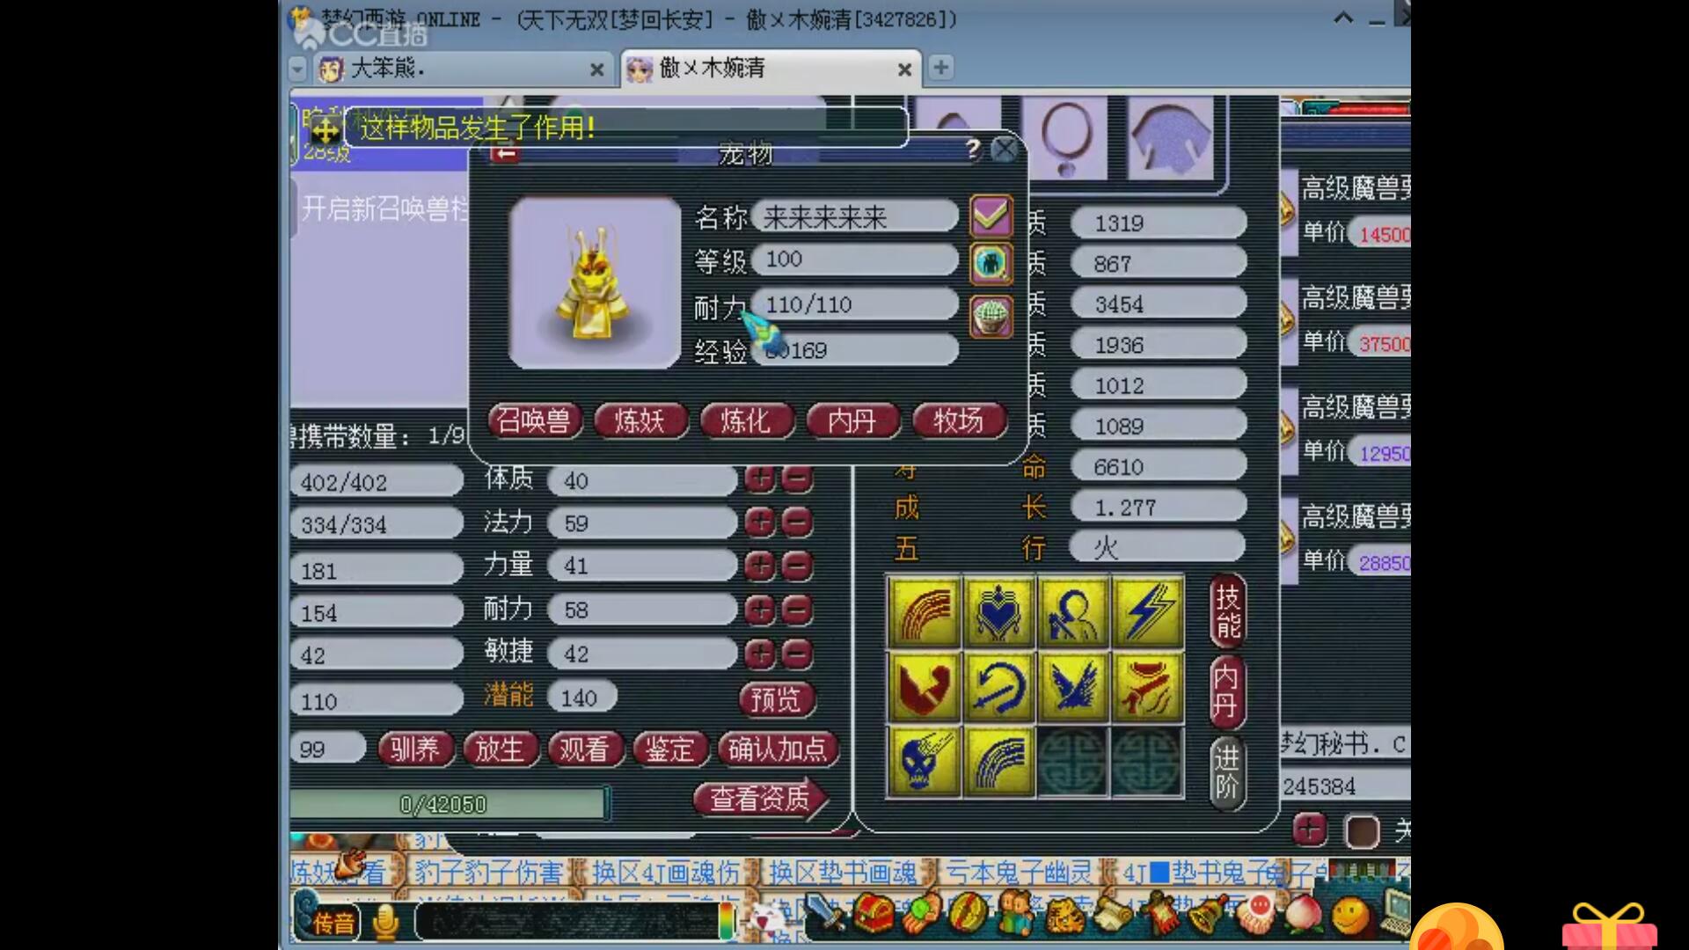Open the 召唤兽 tab
The image size is (1689, 950).
[535, 420]
